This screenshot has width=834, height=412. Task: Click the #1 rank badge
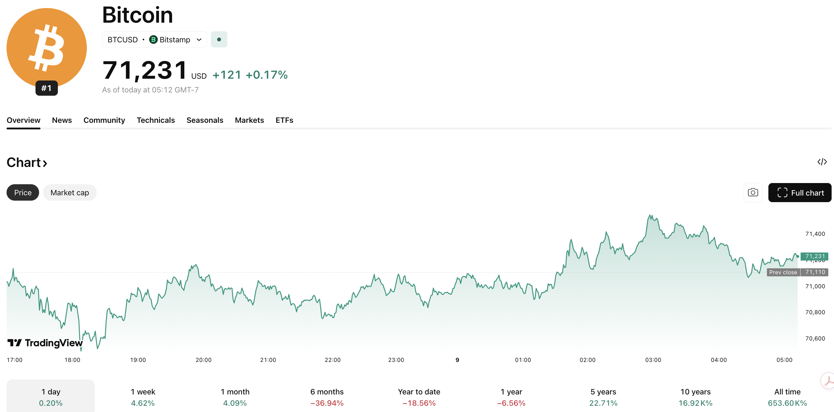pyautogui.click(x=46, y=88)
